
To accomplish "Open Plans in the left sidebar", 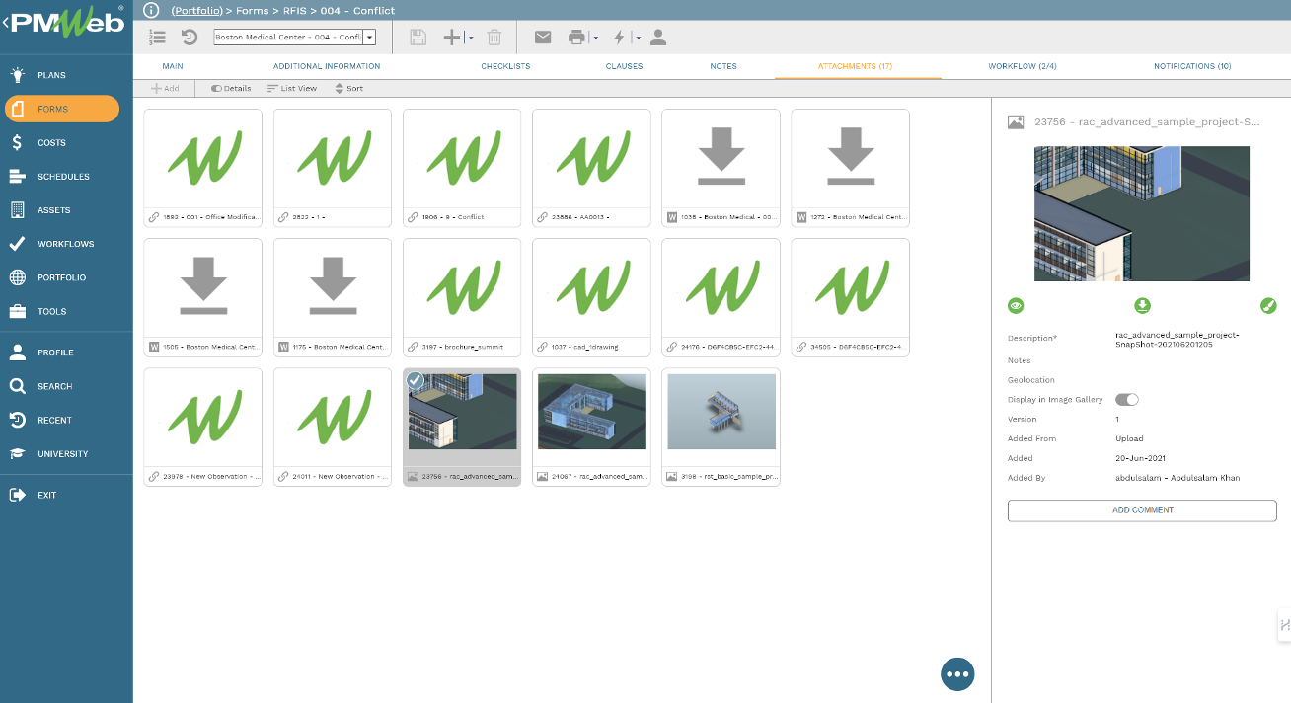I will click(x=66, y=75).
